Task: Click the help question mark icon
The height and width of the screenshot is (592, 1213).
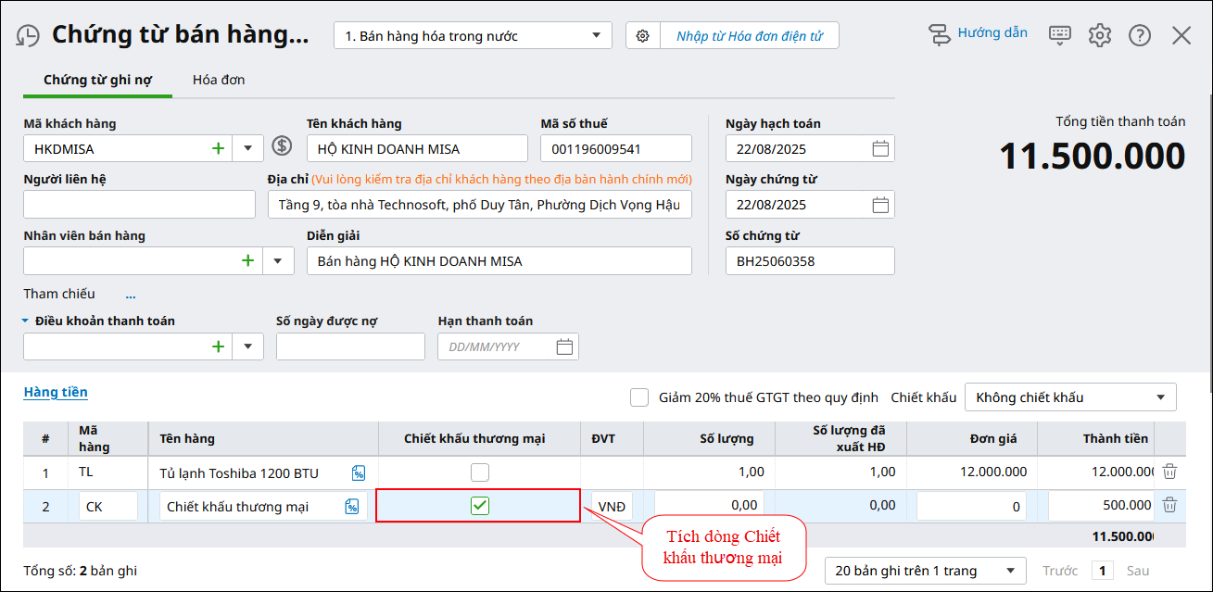Action: [x=1140, y=35]
